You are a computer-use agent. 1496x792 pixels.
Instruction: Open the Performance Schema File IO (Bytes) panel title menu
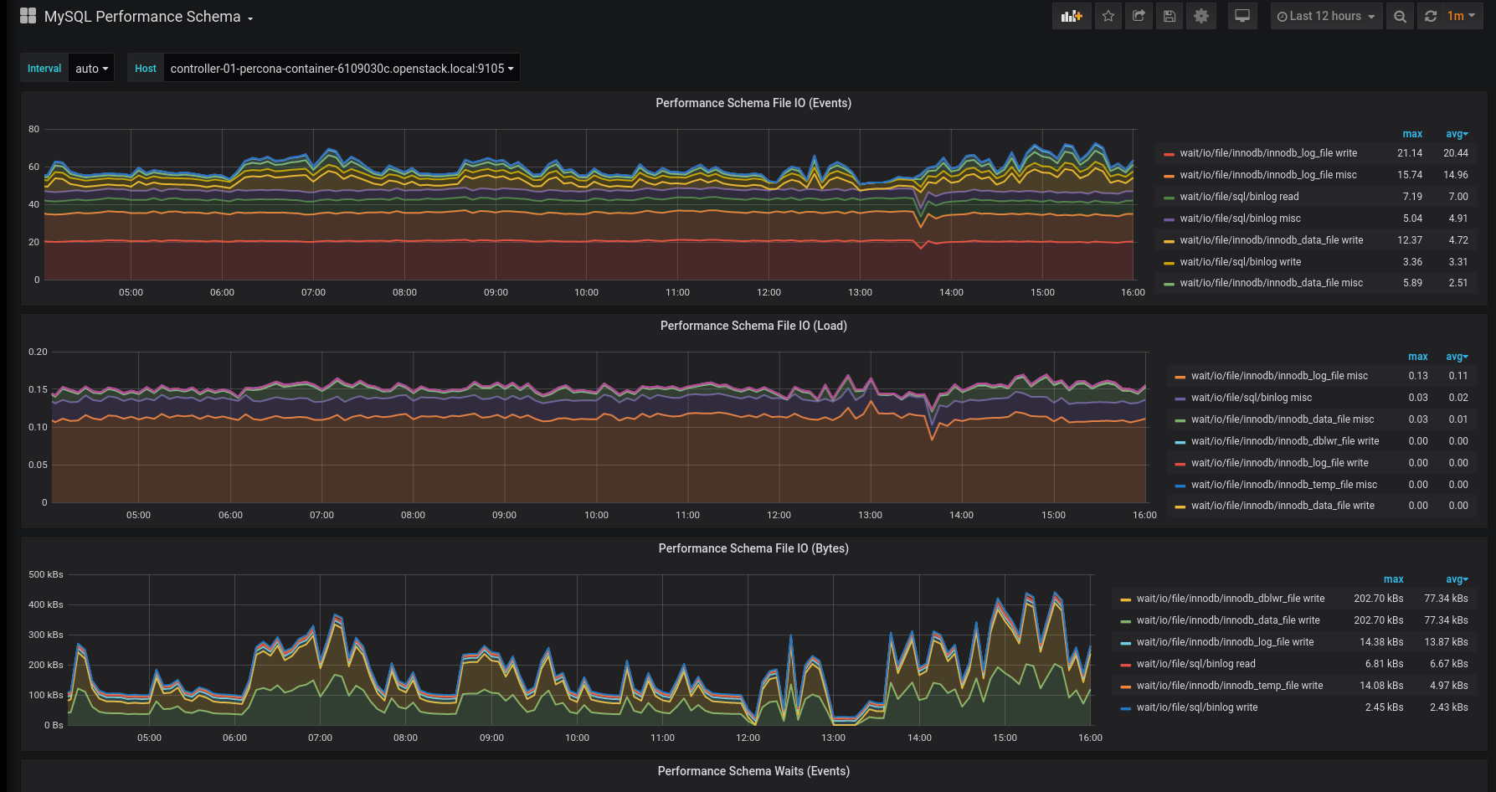753,548
